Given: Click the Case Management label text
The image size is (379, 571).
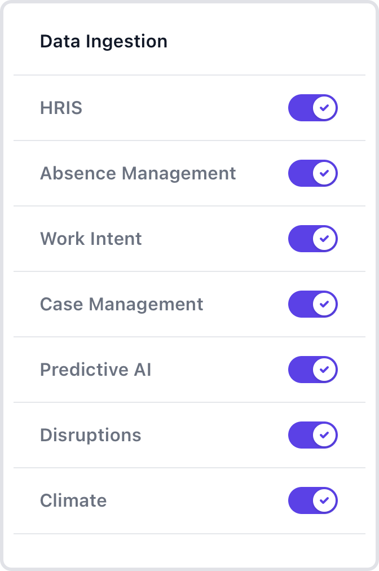Looking at the screenshot, I should click(121, 304).
